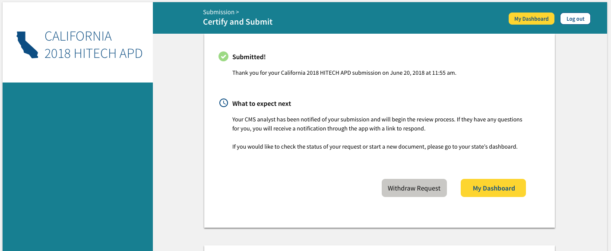Select the Submitted status heading text
Screen dimensions: 611x251
tap(249, 57)
